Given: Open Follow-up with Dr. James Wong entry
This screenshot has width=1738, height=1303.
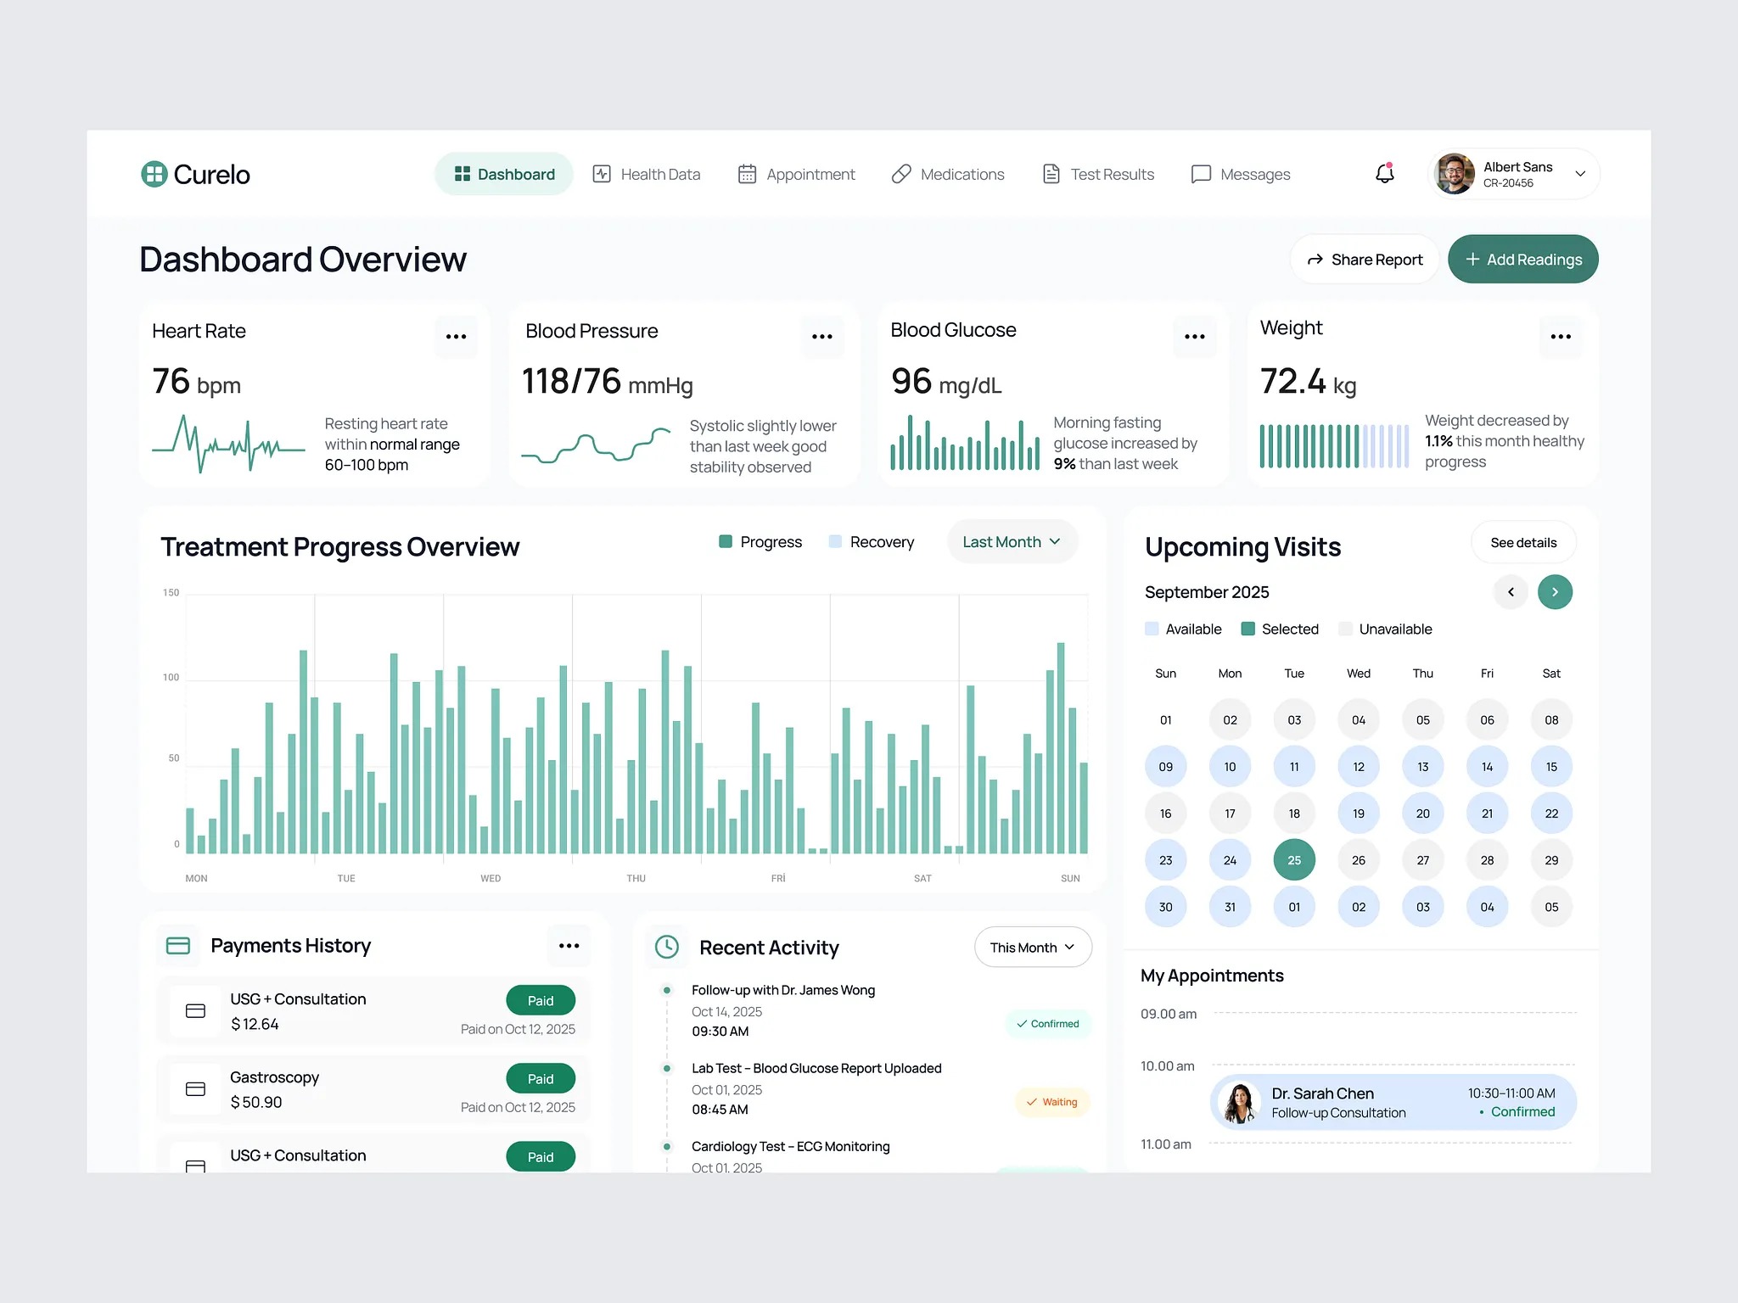Looking at the screenshot, I should coord(782,991).
